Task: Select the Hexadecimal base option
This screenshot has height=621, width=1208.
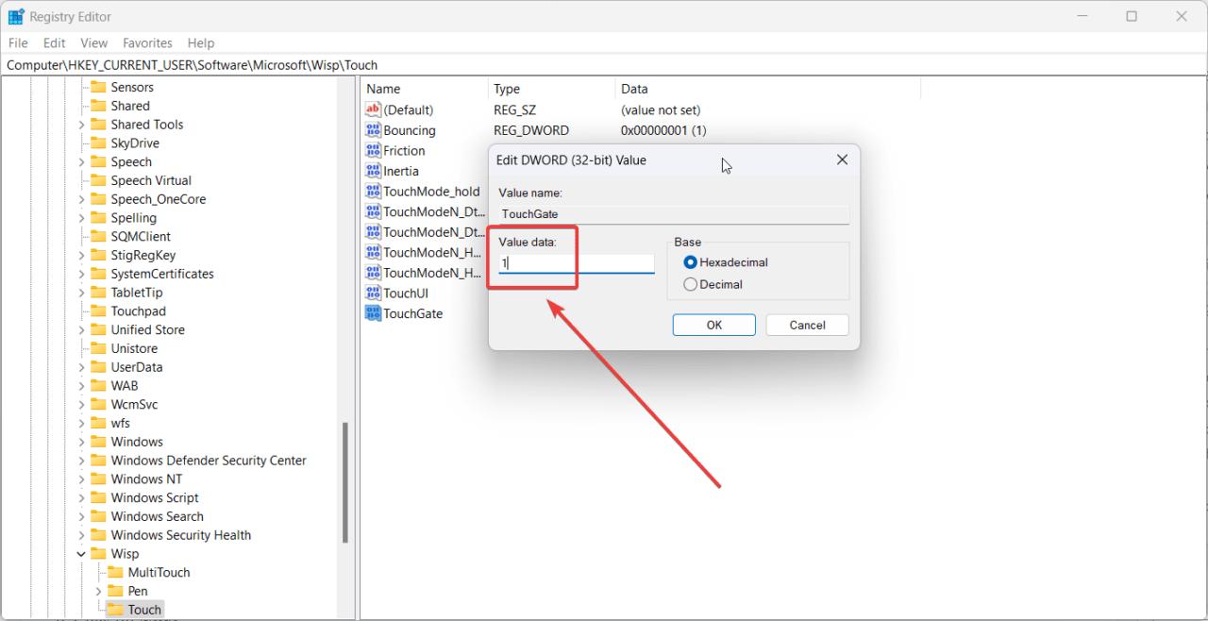Action: [x=691, y=262]
